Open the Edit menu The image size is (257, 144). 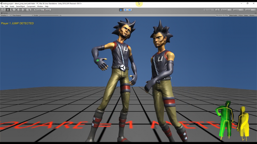point(7,6)
